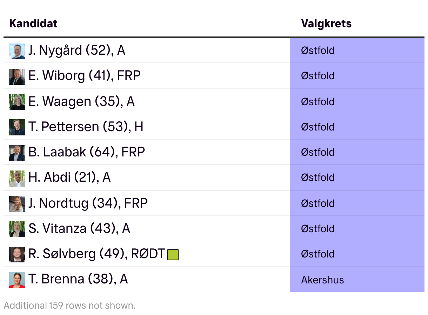
Task: Click H. Abdi's portrait photo
Action: 17,178
